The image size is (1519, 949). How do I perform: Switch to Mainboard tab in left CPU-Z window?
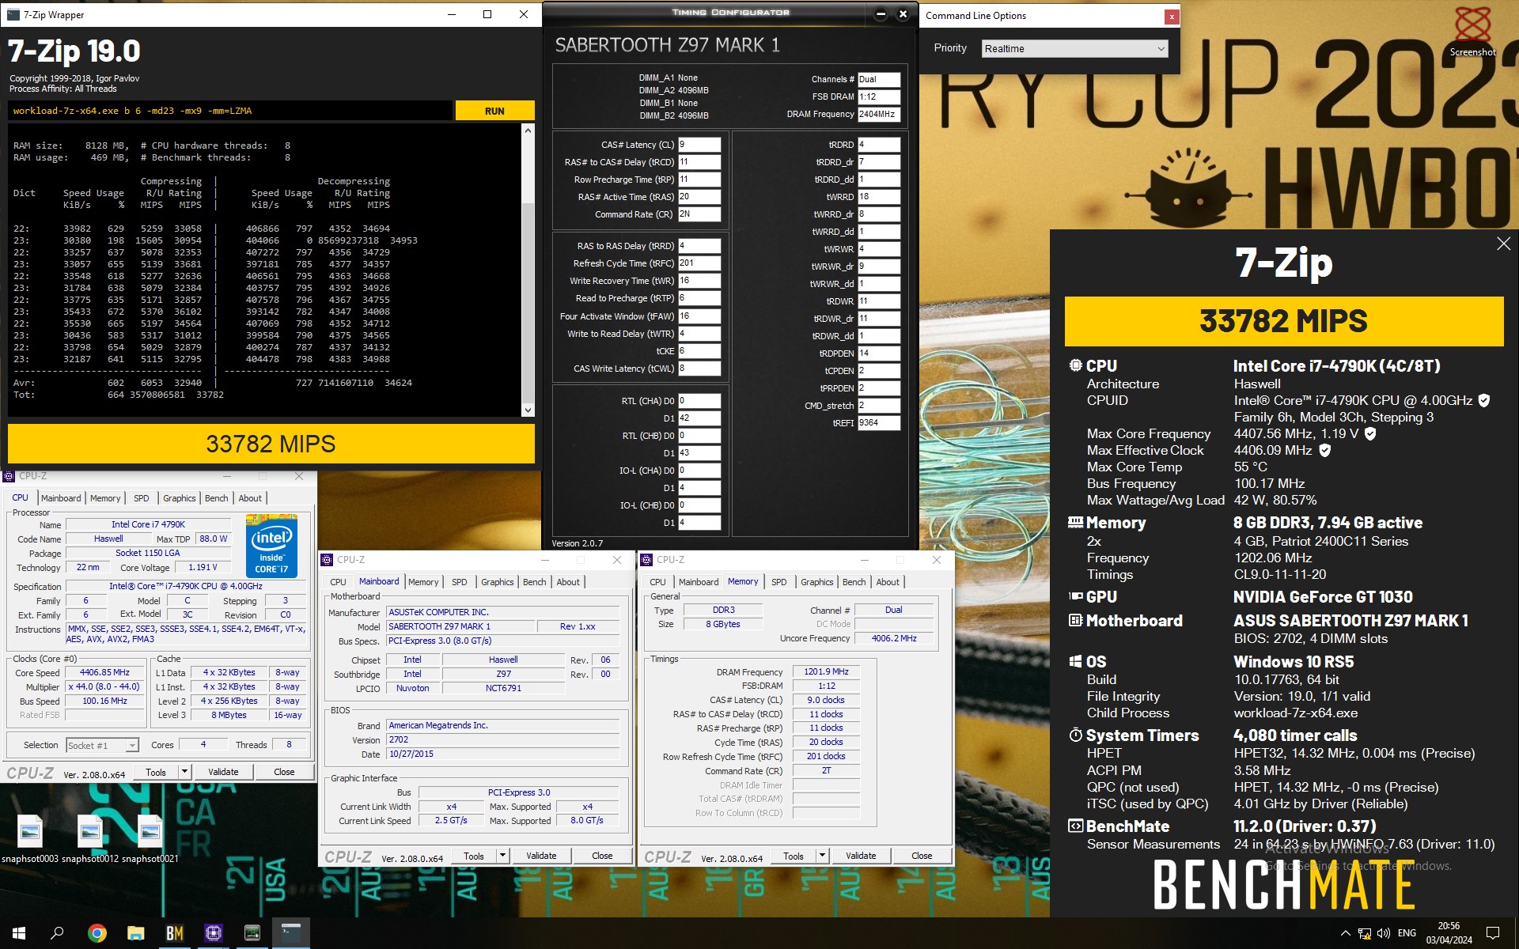[x=61, y=498]
